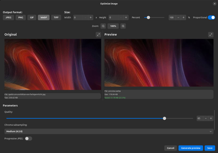Click the chevron arrow of Medium (4:2:0)
Image resolution: width=218 pixels, height=153 pixels.
click(x=211, y=131)
